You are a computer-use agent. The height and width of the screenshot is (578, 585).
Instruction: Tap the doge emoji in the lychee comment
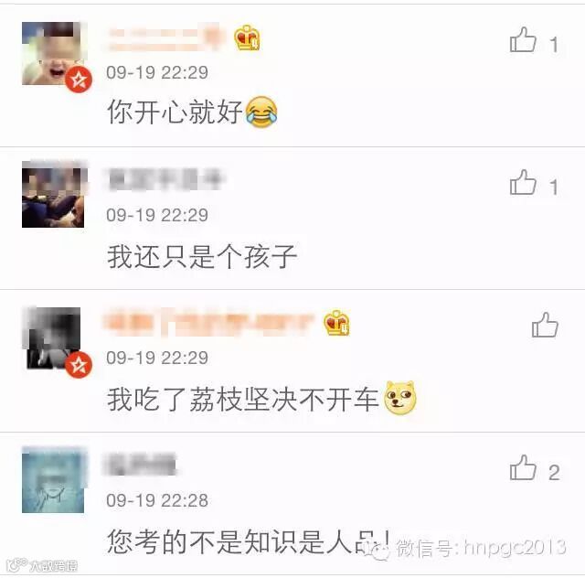click(400, 398)
